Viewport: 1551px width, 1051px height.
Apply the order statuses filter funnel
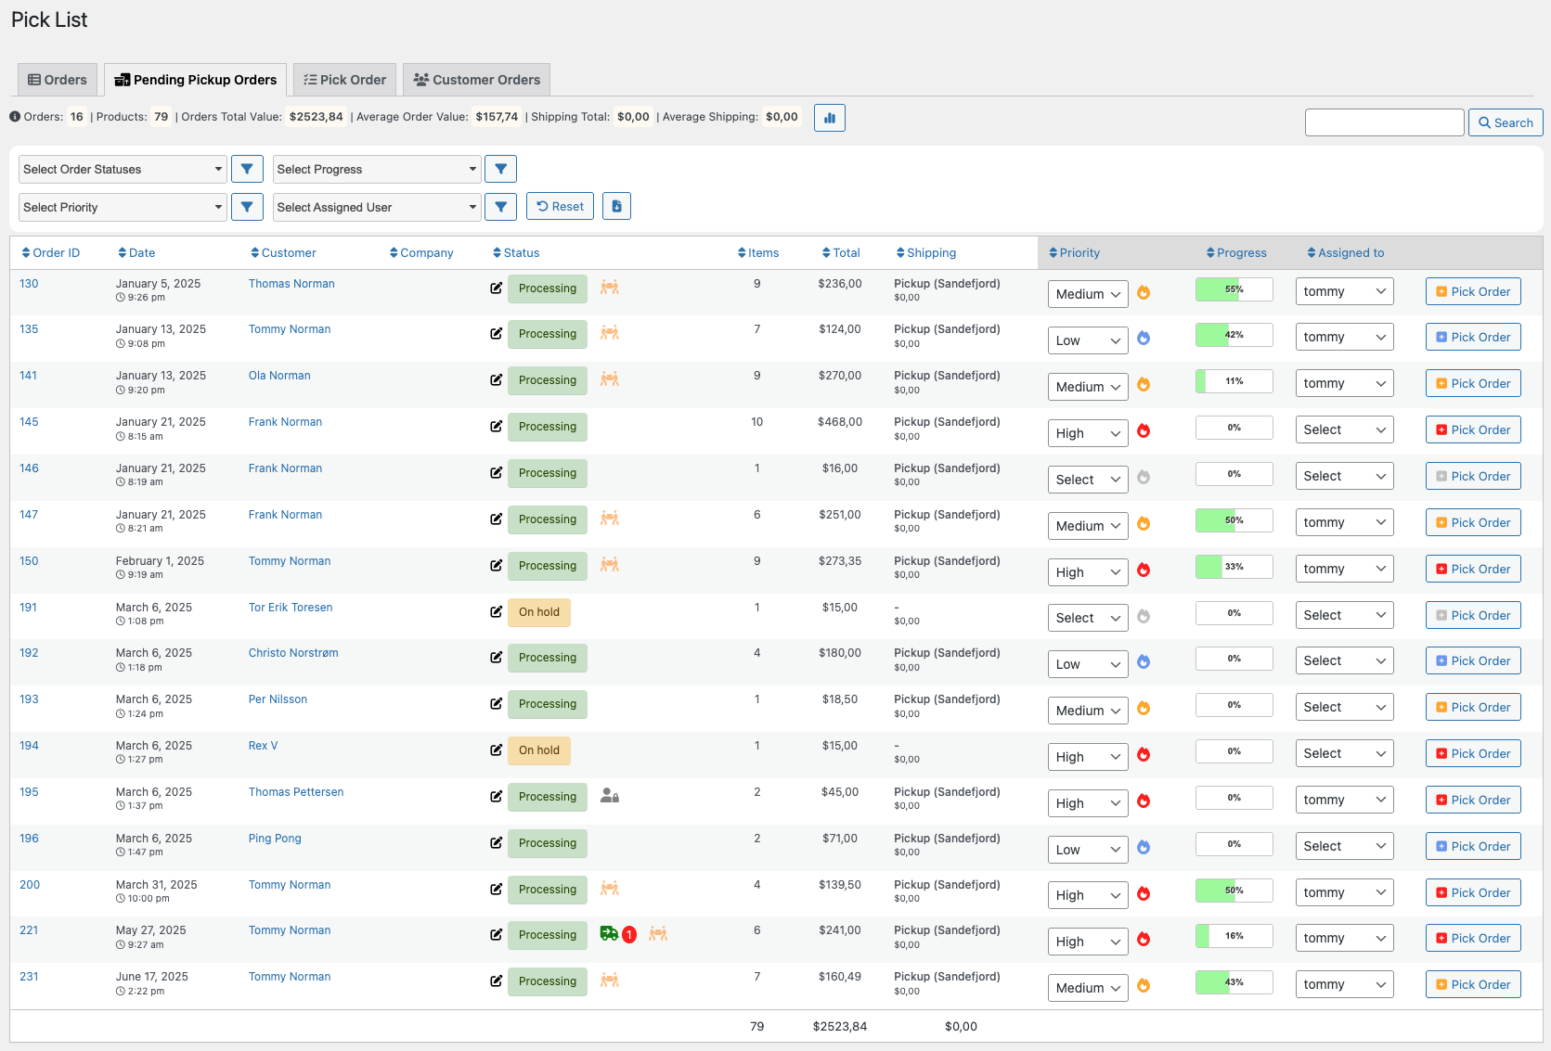coord(247,169)
